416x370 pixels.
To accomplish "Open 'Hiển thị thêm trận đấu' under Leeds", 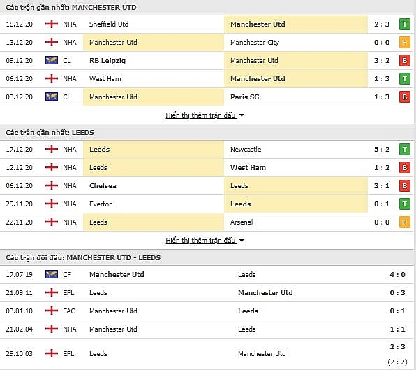I will coord(200,241).
